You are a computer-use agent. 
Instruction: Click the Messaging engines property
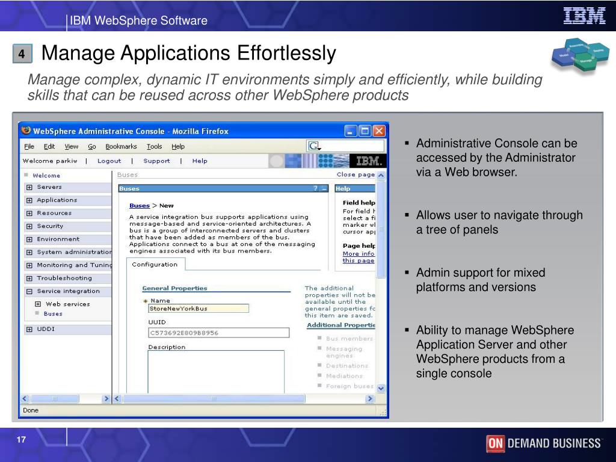pos(344,352)
